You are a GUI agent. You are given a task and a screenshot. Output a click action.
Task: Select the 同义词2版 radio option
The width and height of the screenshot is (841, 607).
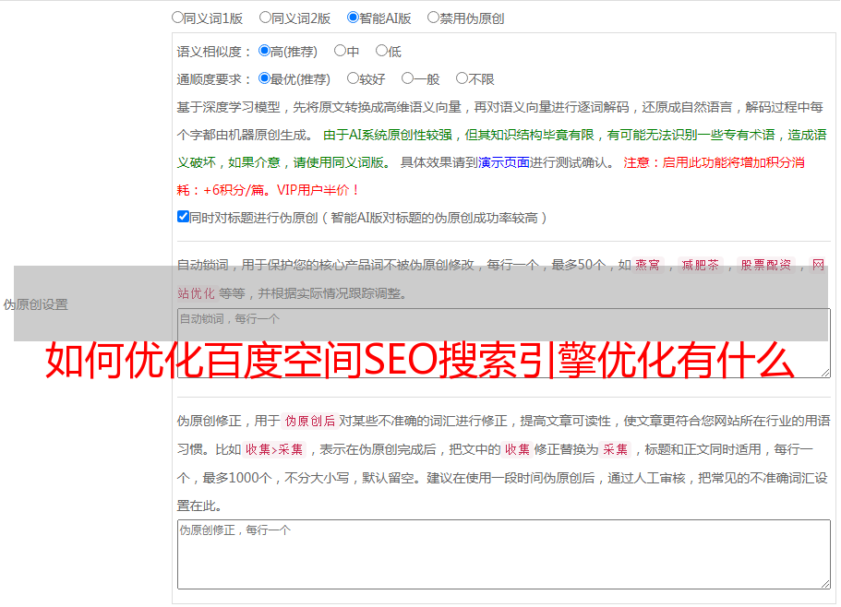(265, 18)
